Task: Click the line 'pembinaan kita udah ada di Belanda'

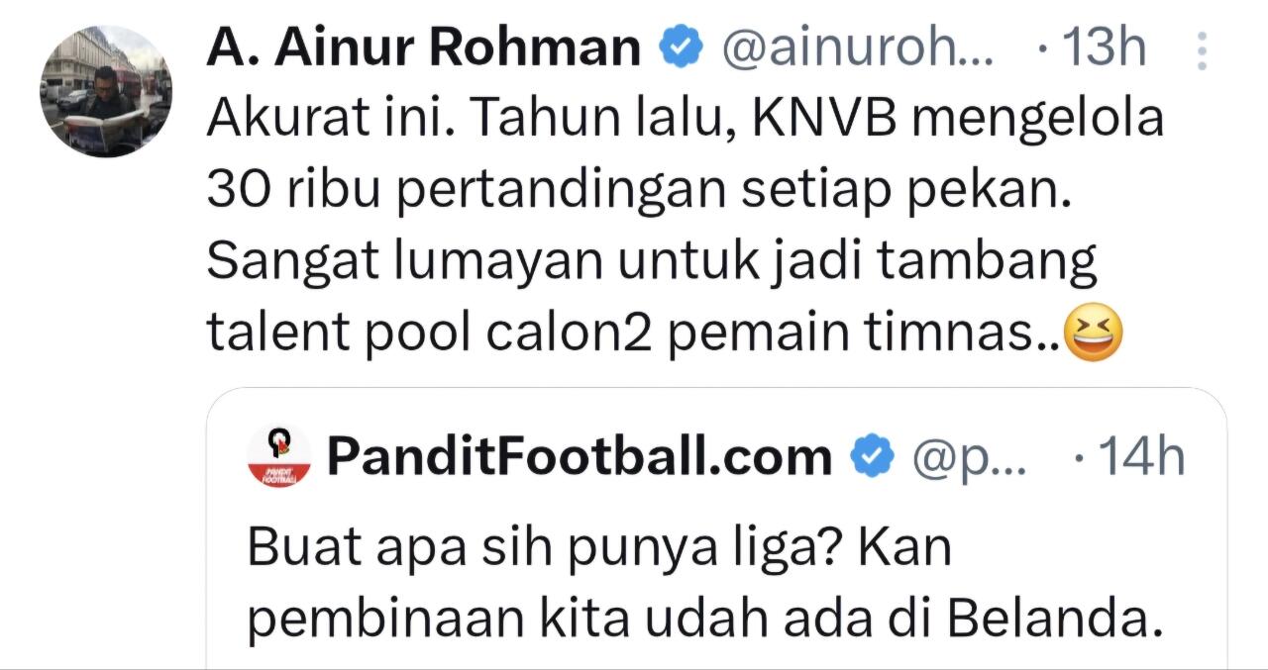Action: 704,619
